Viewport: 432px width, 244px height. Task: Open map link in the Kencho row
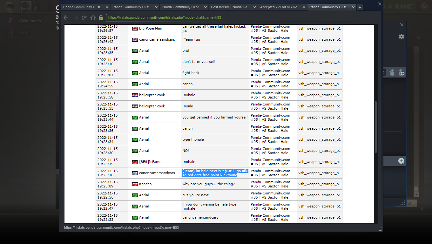coord(319,184)
